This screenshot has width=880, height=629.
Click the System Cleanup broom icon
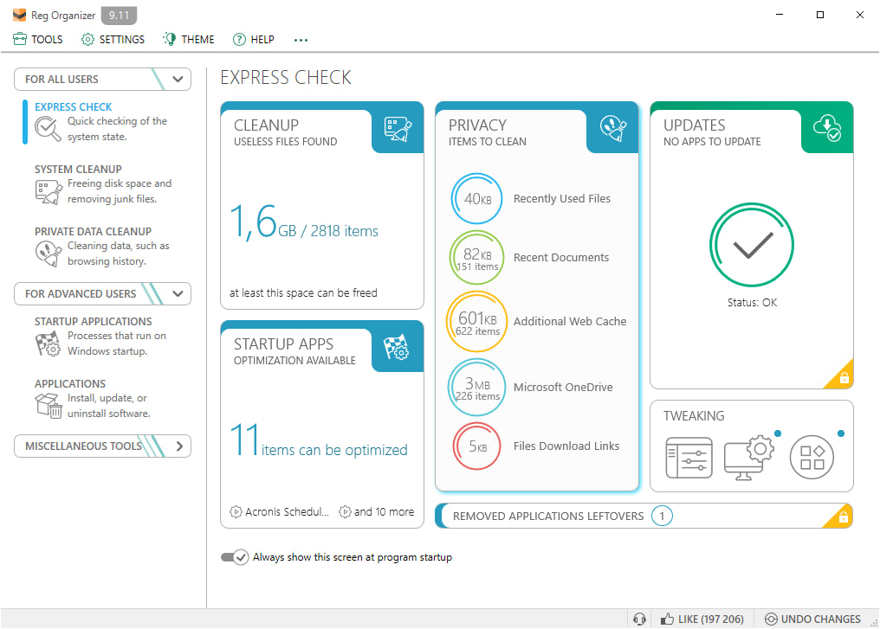pyautogui.click(x=49, y=192)
